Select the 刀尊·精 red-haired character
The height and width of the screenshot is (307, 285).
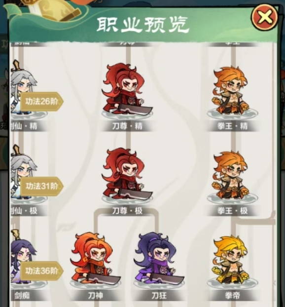(x=127, y=91)
